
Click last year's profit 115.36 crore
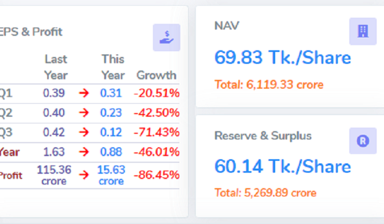[54, 175]
